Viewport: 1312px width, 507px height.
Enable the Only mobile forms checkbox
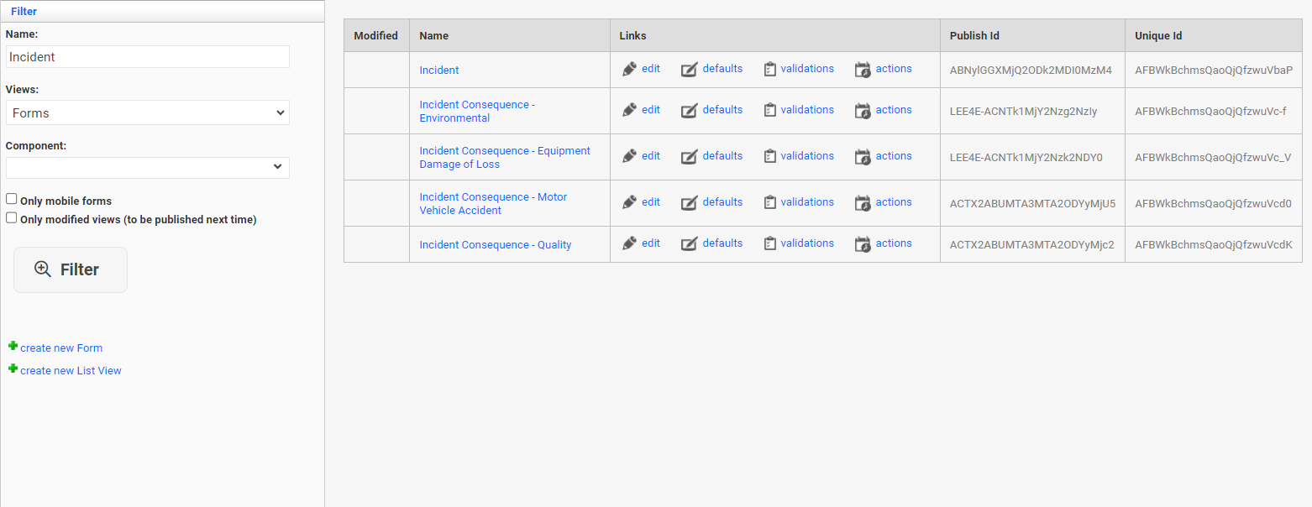[x=12, y=200]
